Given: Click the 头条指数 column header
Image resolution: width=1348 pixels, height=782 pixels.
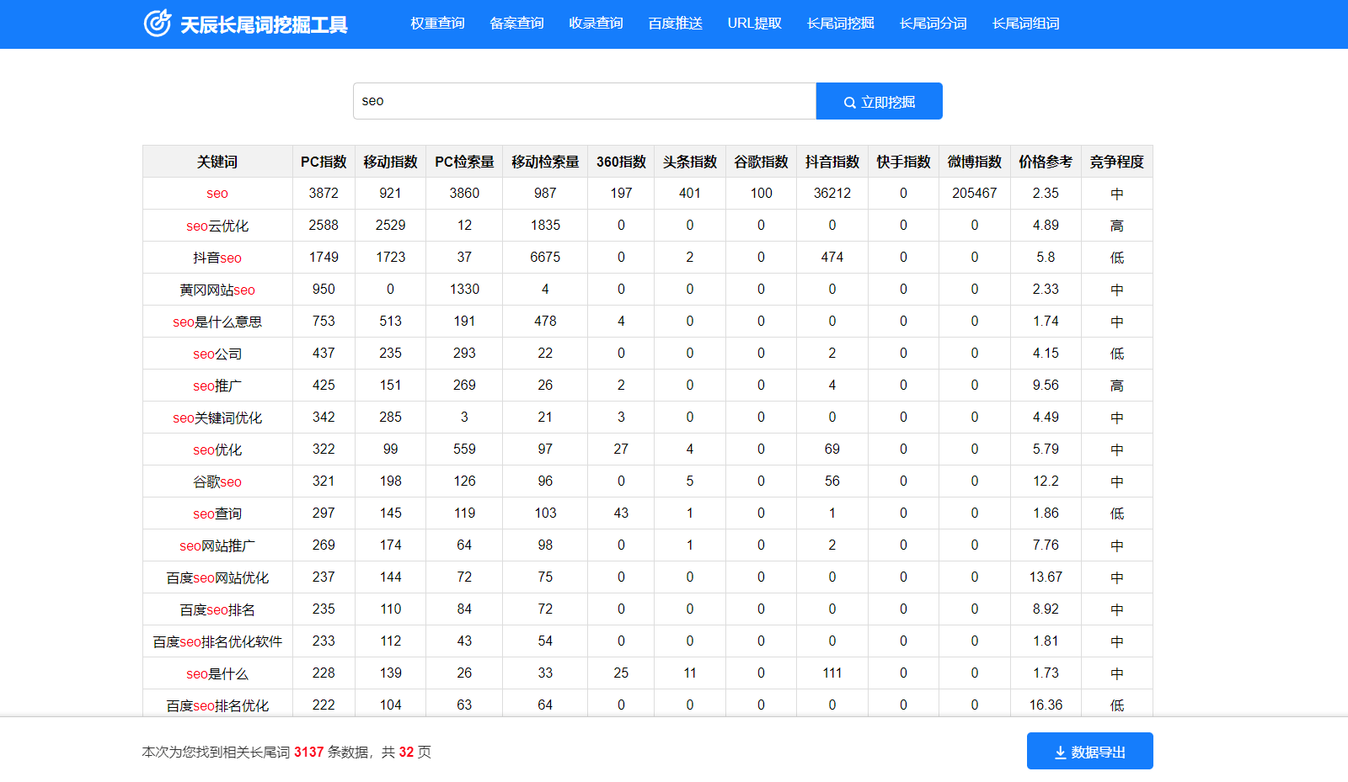Looking at the screenshot, I should click(x=689, y=162).
